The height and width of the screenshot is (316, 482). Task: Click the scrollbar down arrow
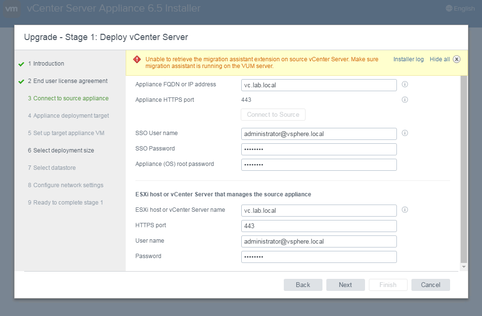pos(464,266)
